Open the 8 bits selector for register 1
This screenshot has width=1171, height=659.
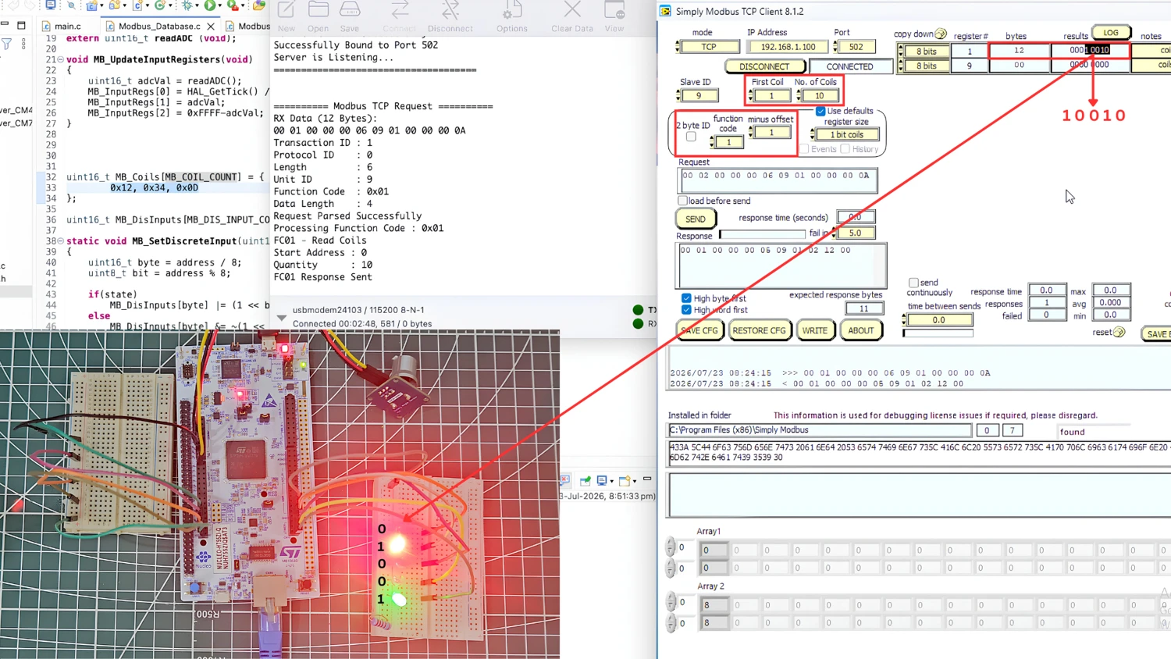927,52
